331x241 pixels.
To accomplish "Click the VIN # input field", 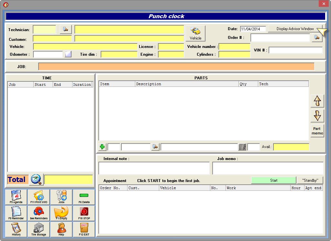I will click(295, 50).
